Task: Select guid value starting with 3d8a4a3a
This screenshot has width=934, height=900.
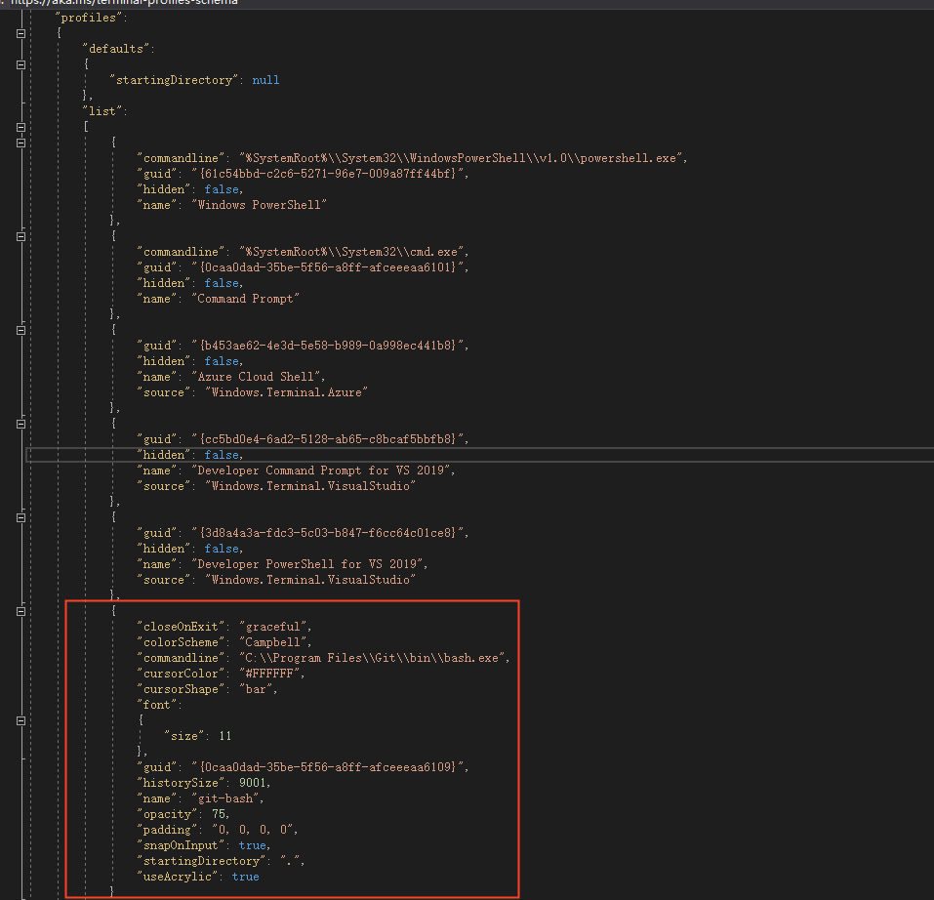Action: click(328, 533)
